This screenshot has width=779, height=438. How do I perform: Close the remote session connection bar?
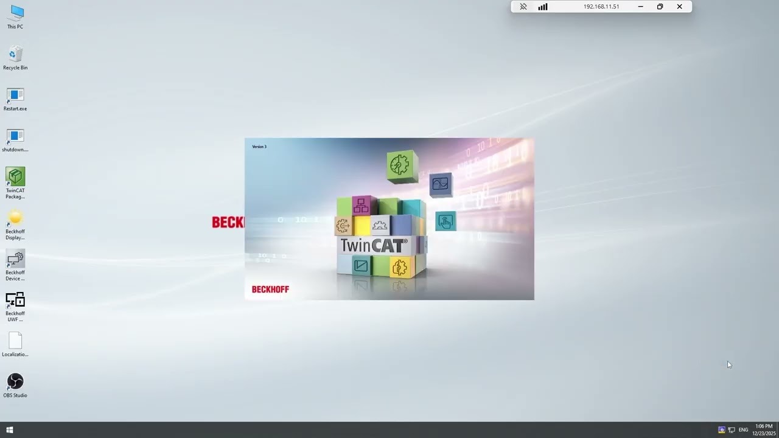point(679,7)
